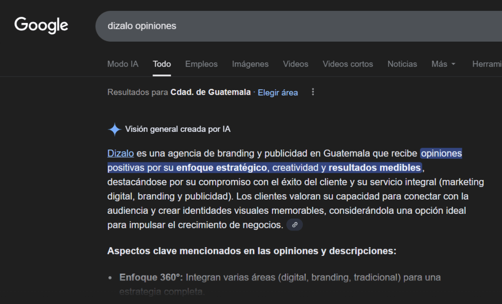Click the source link chip icon
This screenshot has height=304, width=502.
[x=295, y=225]
